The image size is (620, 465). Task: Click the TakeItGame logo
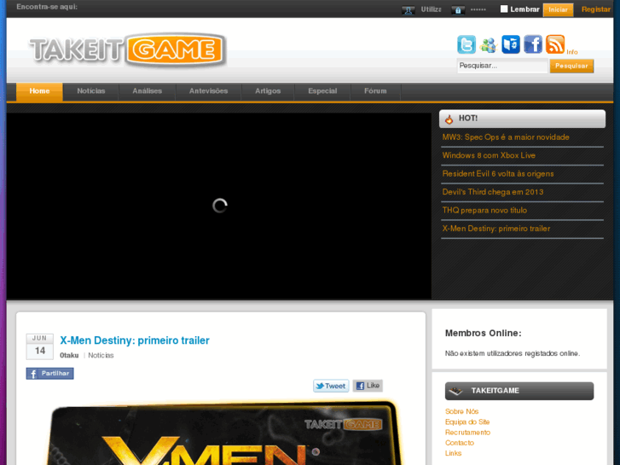(x=128, y=50)
